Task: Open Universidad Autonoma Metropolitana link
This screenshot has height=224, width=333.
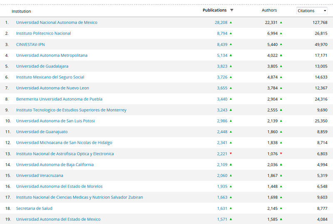Action: (52, 55)
